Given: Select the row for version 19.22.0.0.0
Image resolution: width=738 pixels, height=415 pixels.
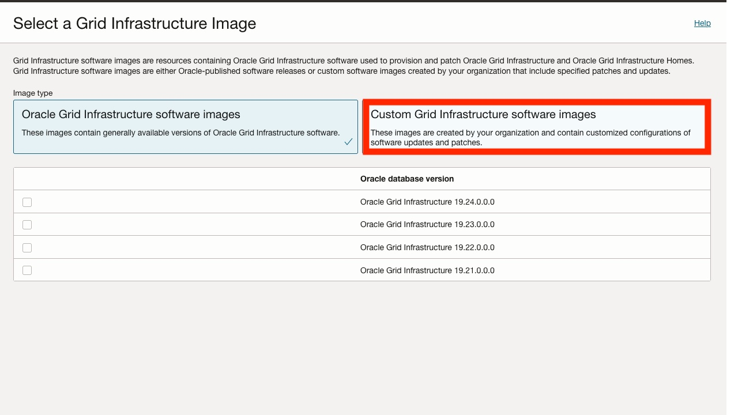Looking at the screenshot, I should (427, 247).
